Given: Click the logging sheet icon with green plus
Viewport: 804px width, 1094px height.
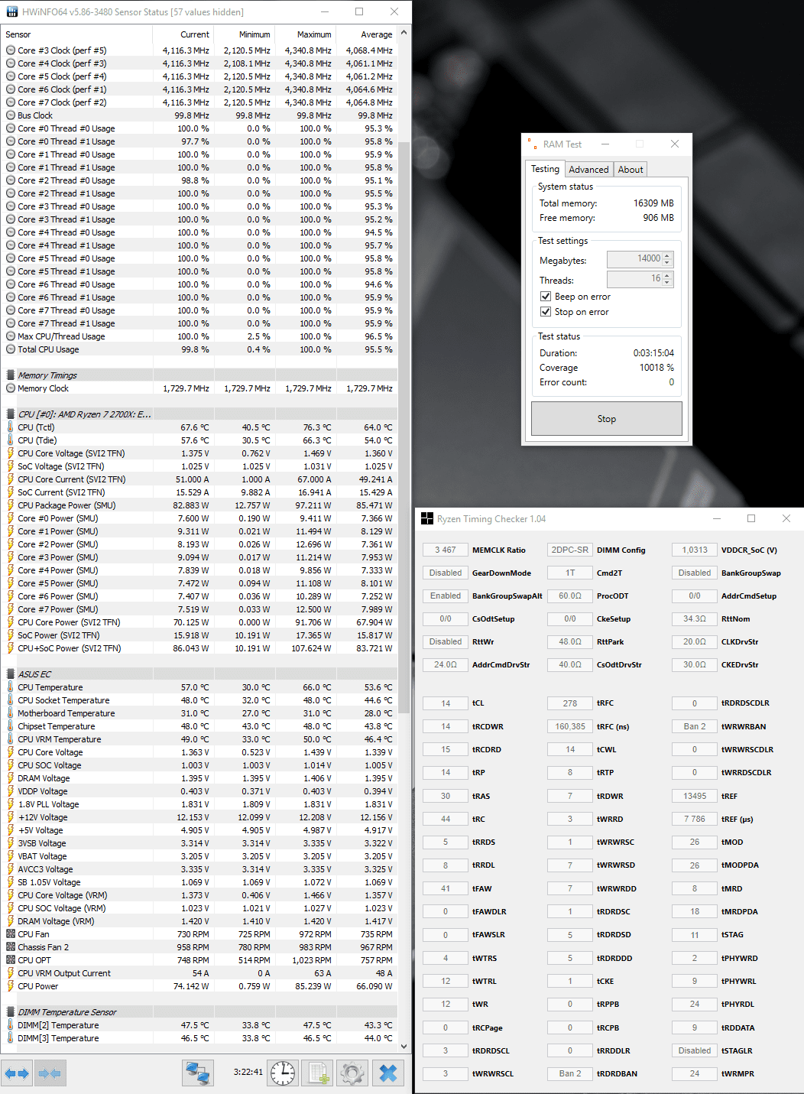Looking at the screenshot, I should [317, 1073].
